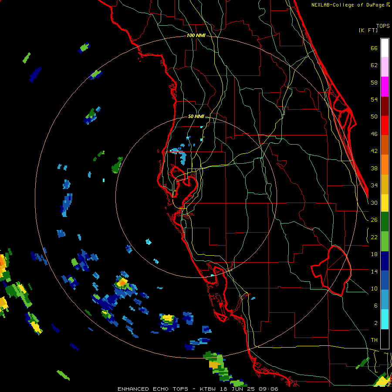Pick the light sky-blue legend swatch
This screenshot has height=392, width=392.
coord(385,300)
